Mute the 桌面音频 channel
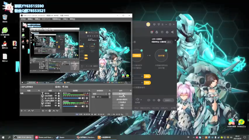 coord(83,106)
